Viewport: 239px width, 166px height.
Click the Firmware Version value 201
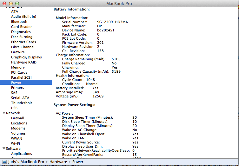(100, 43)
